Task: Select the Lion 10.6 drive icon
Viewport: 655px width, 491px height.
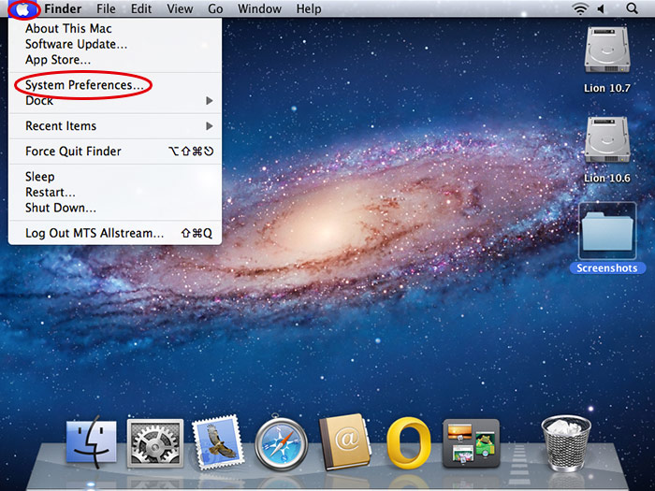Action: click(607, 139)
